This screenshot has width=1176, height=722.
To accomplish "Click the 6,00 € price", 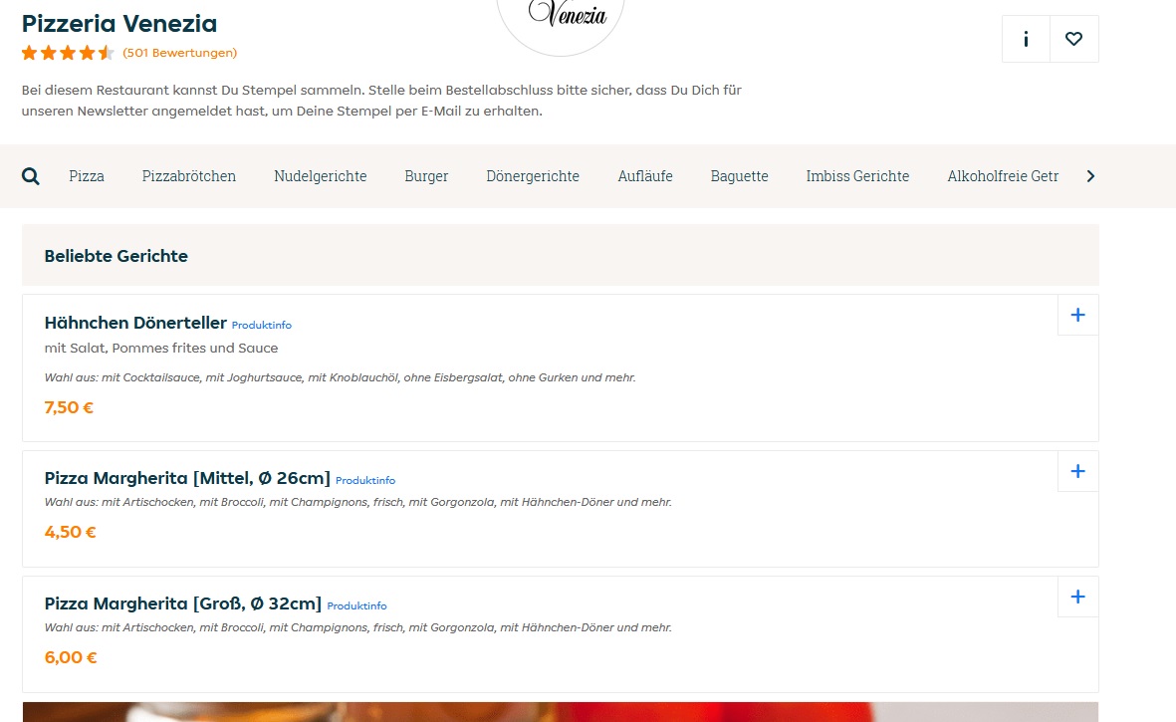I will pos(71,657).
